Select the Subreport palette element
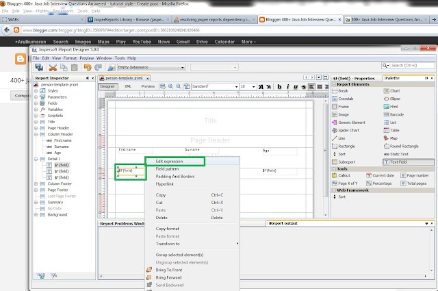Viewport: 438px width, 291px height. coord(344,162)
